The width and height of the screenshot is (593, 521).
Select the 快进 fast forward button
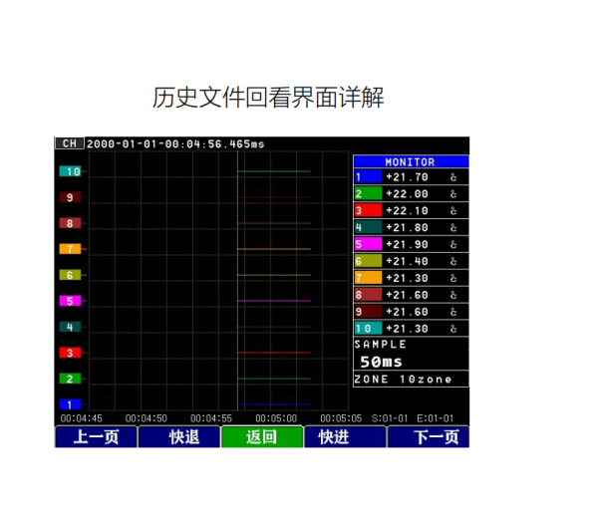[345, 437]
